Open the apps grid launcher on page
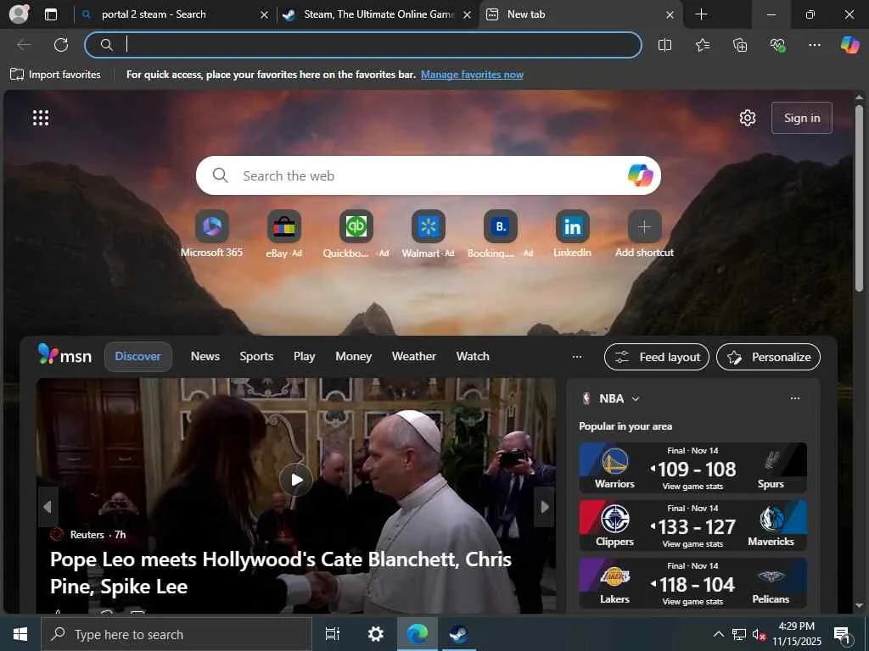This screenshot has height=651, width=869. tap(41, 118)
